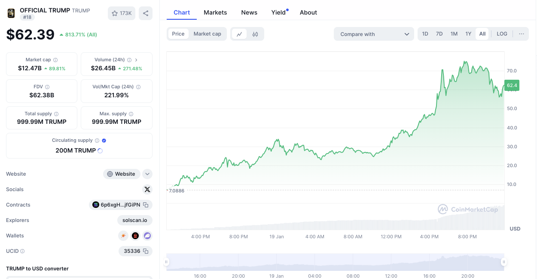The width and height of the screenshot is (537, 279).
Task: Copy the UCID 35336 value
Action: click(146, 251)
